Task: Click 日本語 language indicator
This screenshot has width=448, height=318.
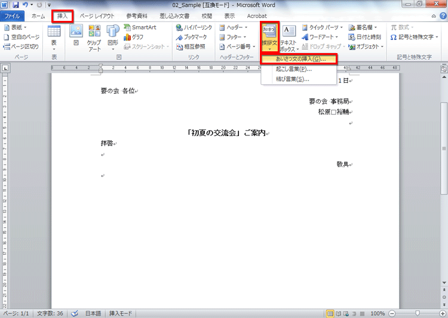Action: [93, 313]
